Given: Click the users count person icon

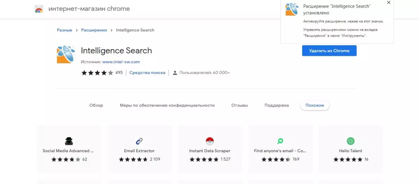Looking at the screenshot, I should (175, 73).
